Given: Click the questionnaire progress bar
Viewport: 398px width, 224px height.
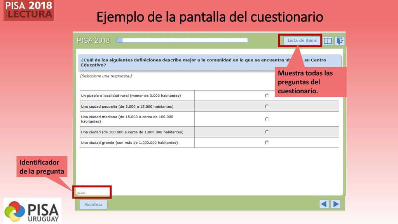Looking at the screenshot, I should pyautogui.click(x=182, y=40).
